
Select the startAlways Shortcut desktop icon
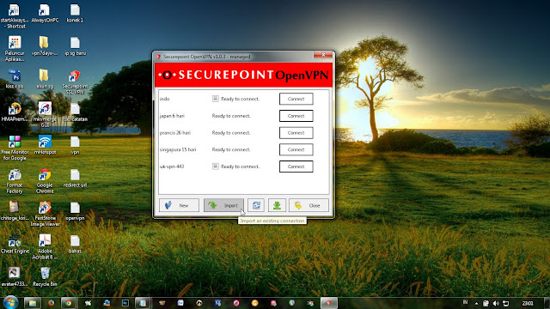[14, 16]
